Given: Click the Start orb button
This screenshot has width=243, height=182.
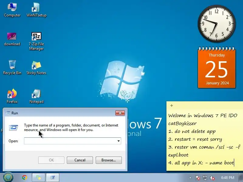Looking at the screenshot, I should click(8, 177).
